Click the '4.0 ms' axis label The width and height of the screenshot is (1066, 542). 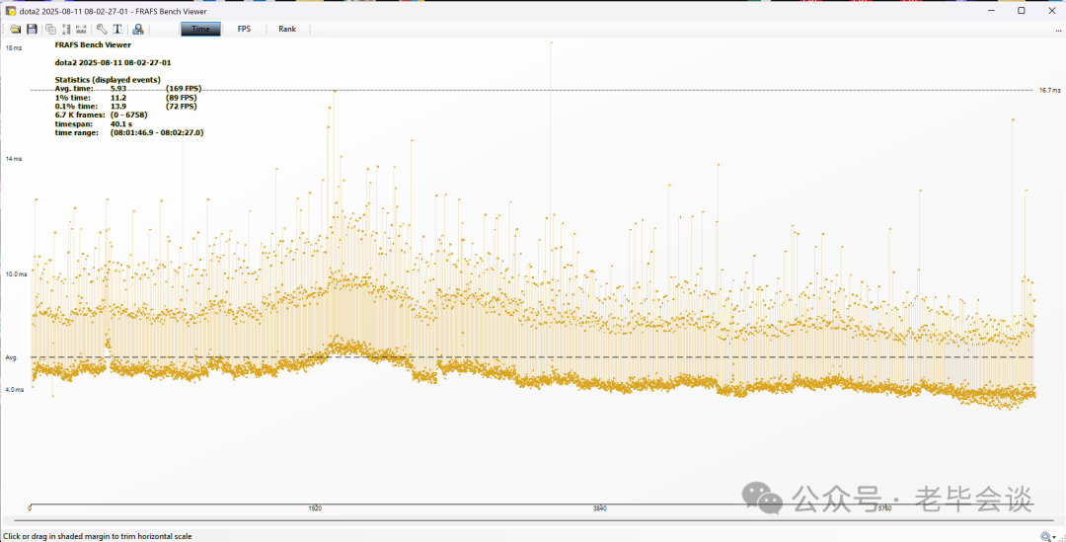pyautogui.click(x=14, y=390)
